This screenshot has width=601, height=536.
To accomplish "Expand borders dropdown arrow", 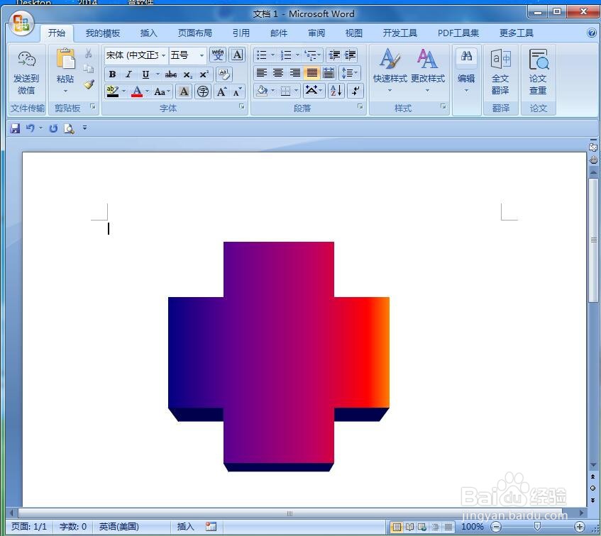I will [296, 91].
